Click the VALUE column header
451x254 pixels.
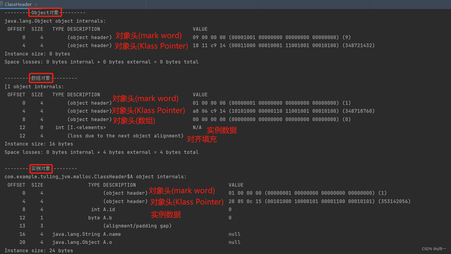200,29
